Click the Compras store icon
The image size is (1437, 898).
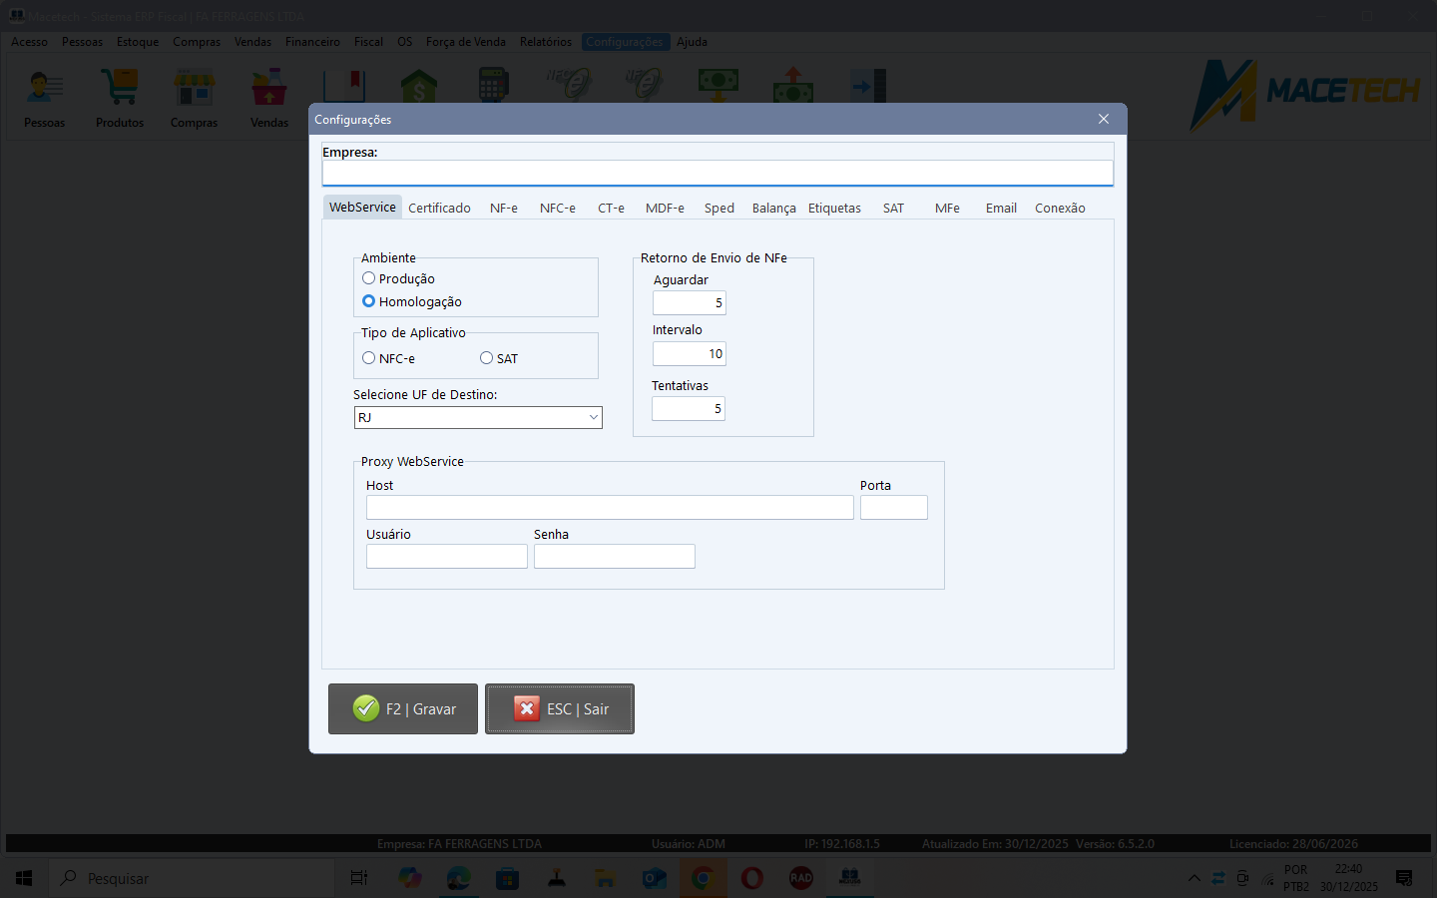click(x=194, y=90)
